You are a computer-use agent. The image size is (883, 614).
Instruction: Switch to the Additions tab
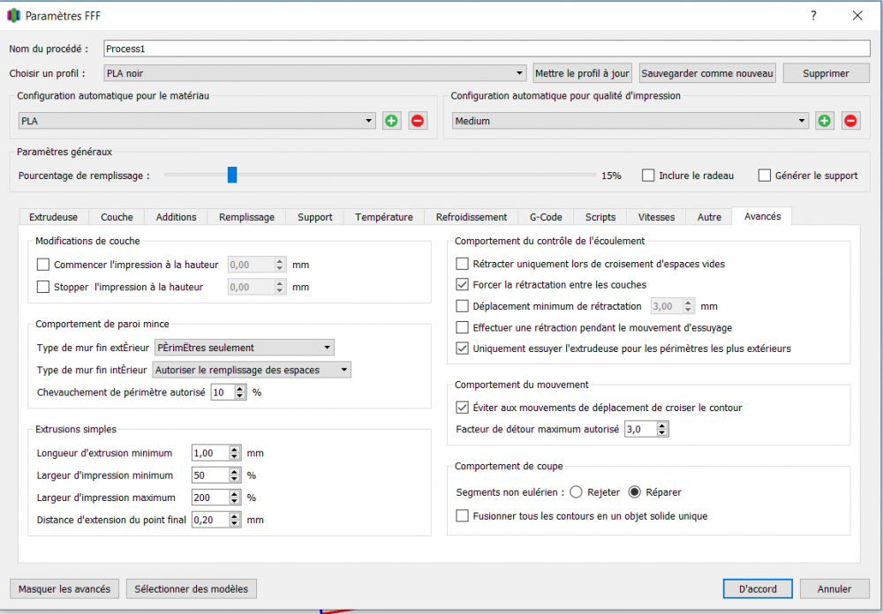(177, 217)
